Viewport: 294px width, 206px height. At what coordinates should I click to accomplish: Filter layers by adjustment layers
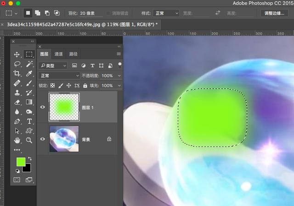[84, 65]
